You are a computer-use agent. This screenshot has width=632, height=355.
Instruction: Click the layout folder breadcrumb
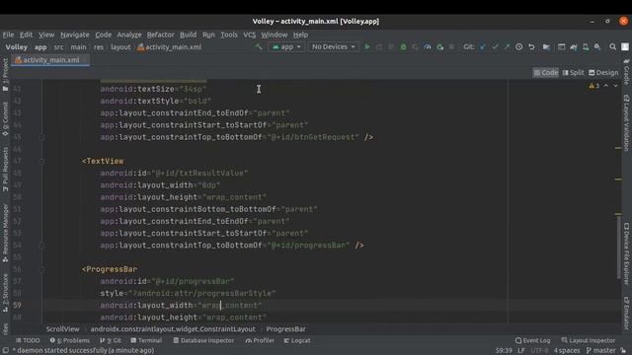coord(120,47)
